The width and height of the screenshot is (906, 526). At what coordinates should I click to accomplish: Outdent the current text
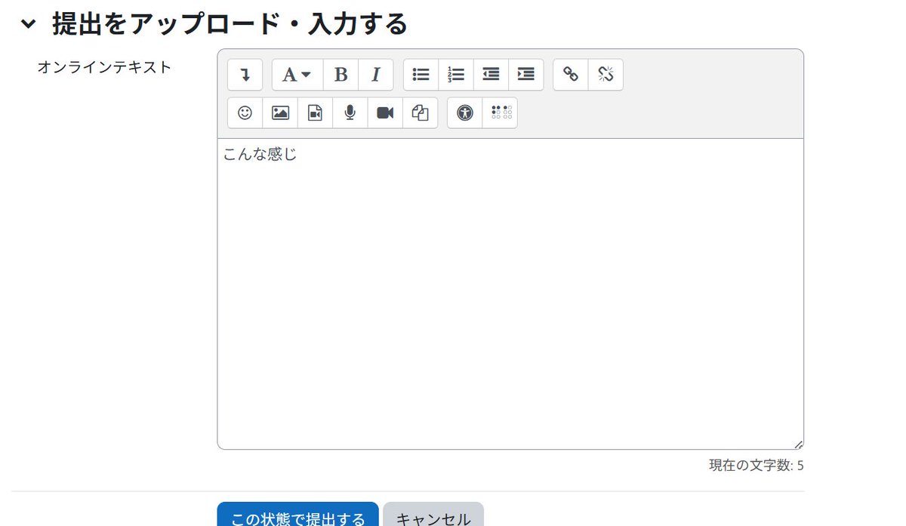coord(490,74)
